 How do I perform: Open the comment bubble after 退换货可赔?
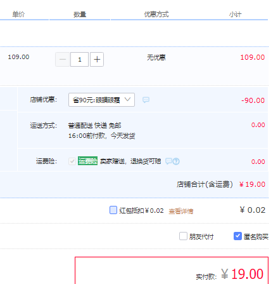168,161
